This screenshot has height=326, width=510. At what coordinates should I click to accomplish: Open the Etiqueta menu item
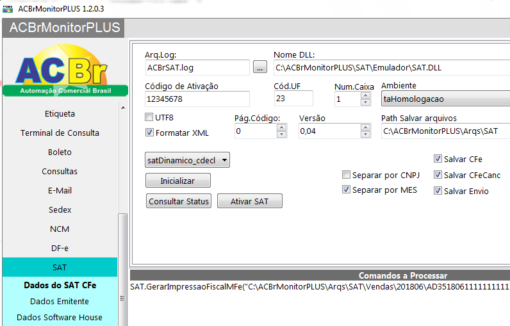[x=60, y=114]
